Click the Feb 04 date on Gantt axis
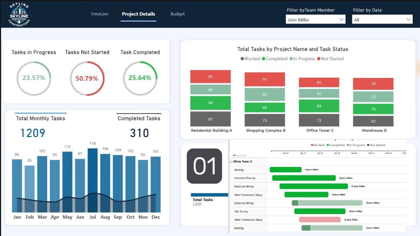Screen dimensions: 420x236 354,153
